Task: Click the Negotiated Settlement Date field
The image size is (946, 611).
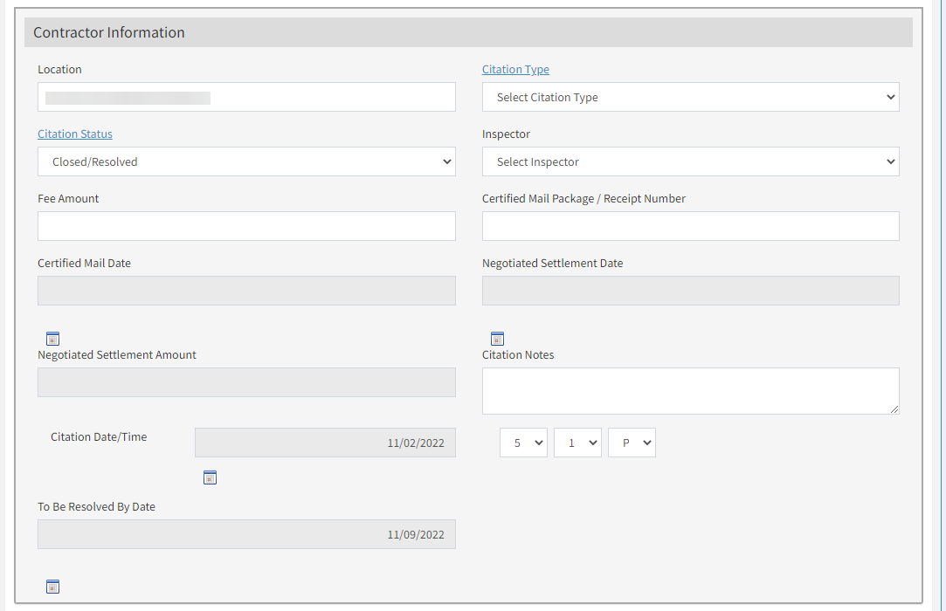Action: [x=690, y=291]
